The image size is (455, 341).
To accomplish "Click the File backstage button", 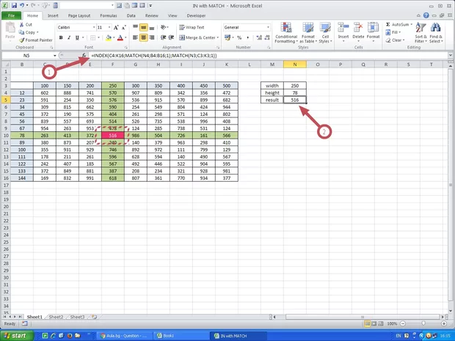I will 12,15.
